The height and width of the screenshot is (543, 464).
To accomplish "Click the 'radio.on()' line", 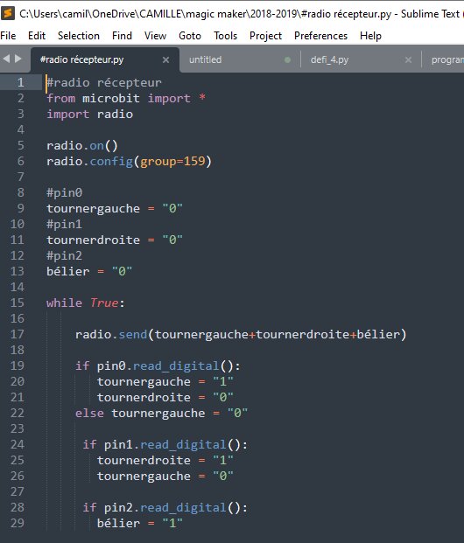I will [82, 145].
